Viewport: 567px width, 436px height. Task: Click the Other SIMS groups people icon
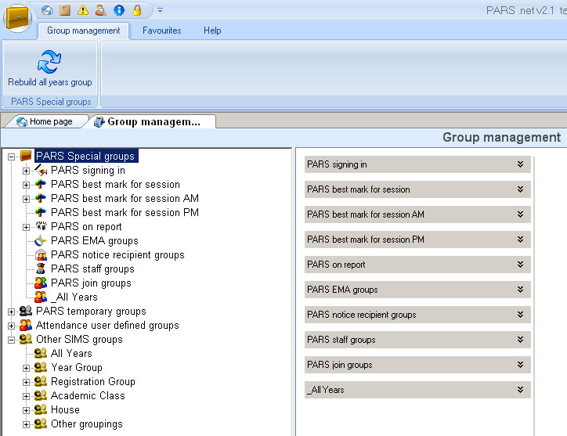26,339
